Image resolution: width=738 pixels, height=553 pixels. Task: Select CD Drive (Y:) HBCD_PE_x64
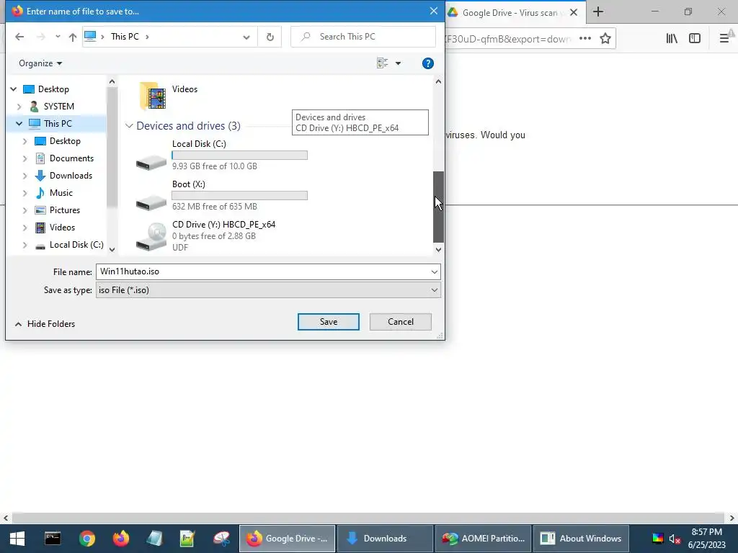[206, 235]
